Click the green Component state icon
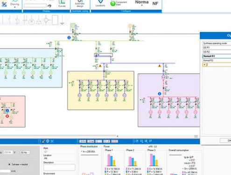 [x=113, y=3]
